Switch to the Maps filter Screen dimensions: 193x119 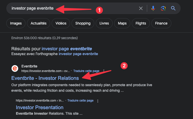point(122,23)
